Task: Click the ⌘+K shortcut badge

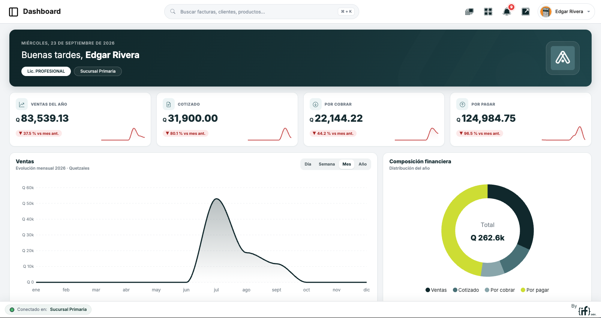Action: (x=346, y=12)
